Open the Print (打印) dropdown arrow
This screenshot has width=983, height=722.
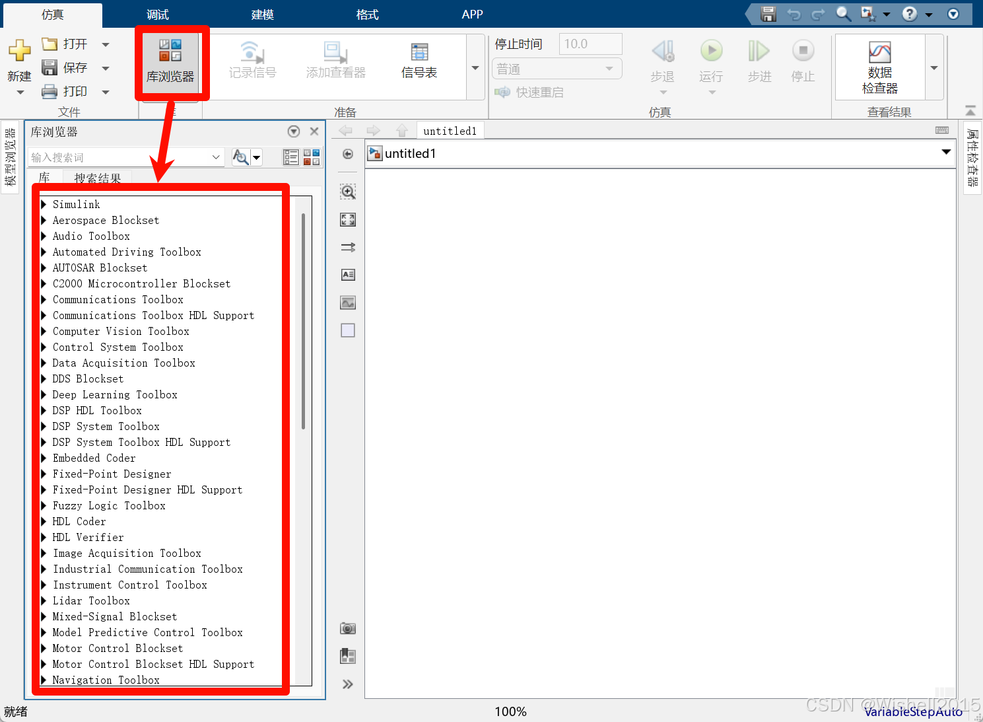[106, 92]
